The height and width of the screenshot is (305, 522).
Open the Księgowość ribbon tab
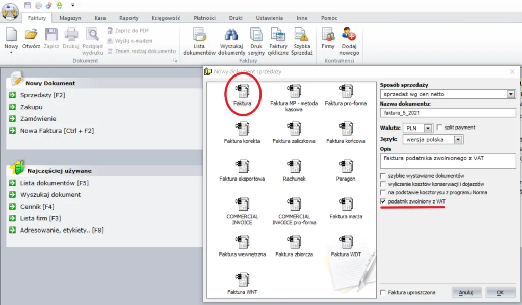pos(166,18)
